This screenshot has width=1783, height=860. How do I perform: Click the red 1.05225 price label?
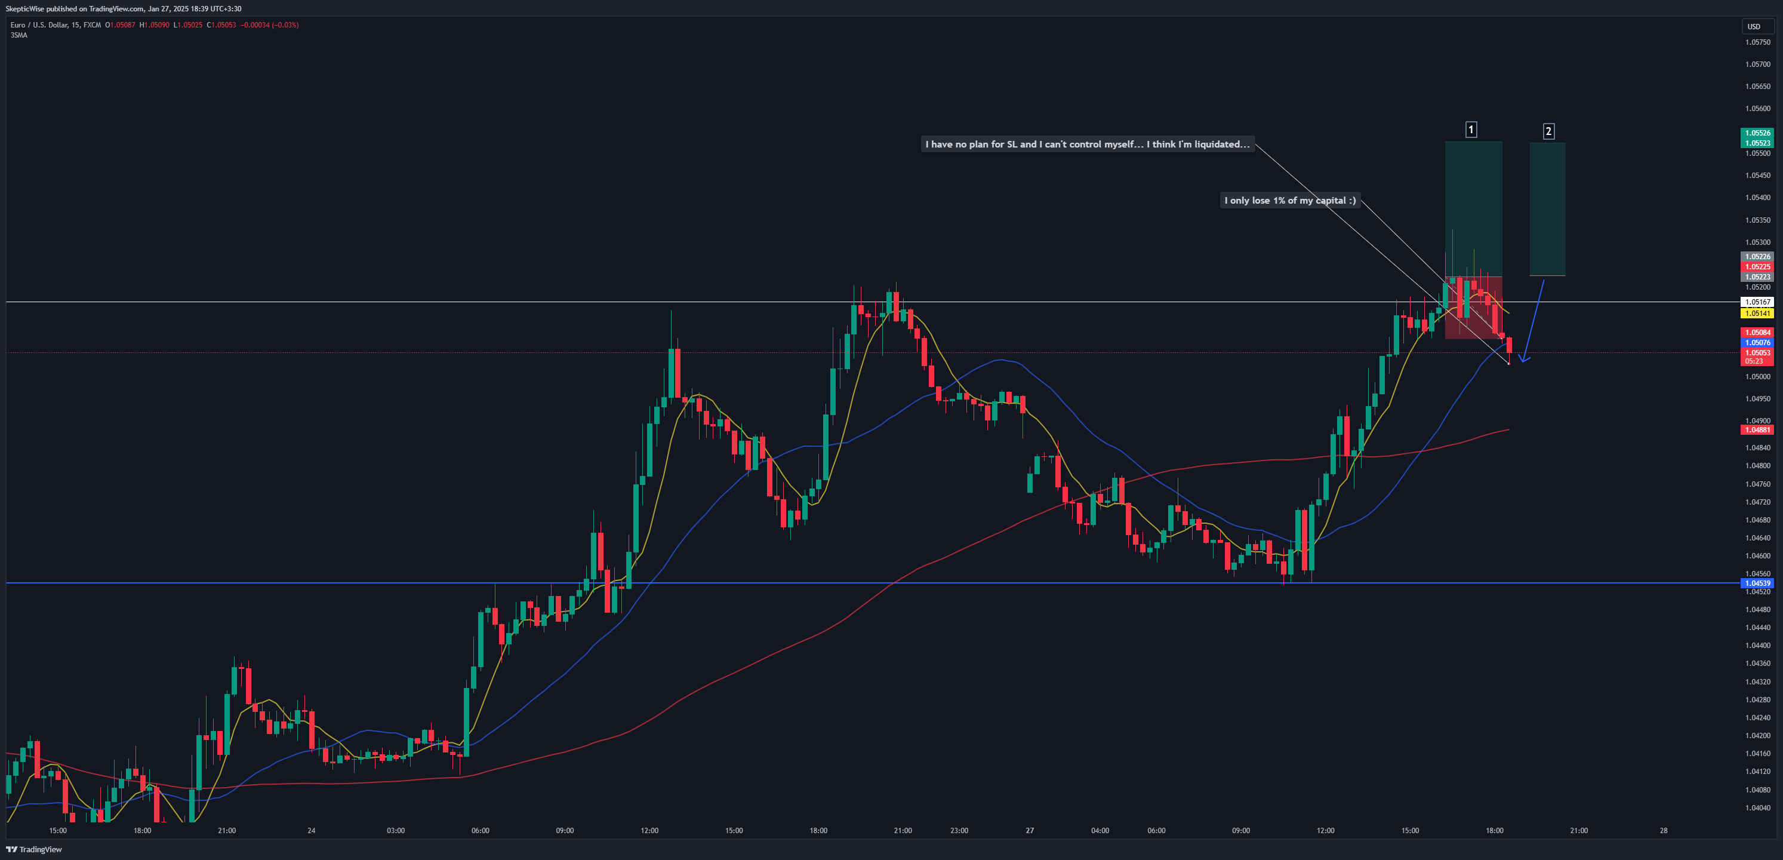1757,266
